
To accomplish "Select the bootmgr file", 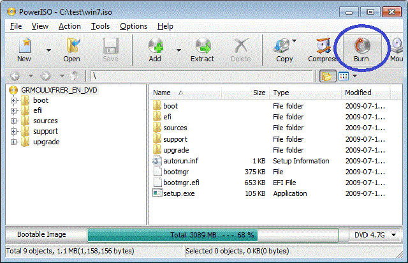I will click(176, 172).
